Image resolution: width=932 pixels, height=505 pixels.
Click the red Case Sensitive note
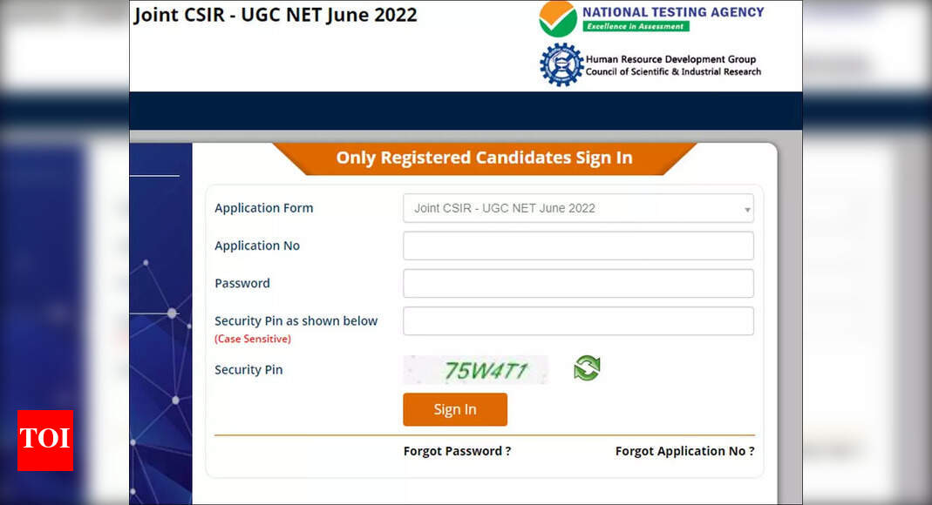point(253,339)
